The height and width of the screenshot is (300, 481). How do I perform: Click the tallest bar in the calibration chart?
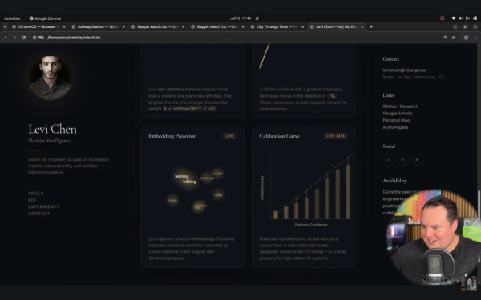pos(348,192)
